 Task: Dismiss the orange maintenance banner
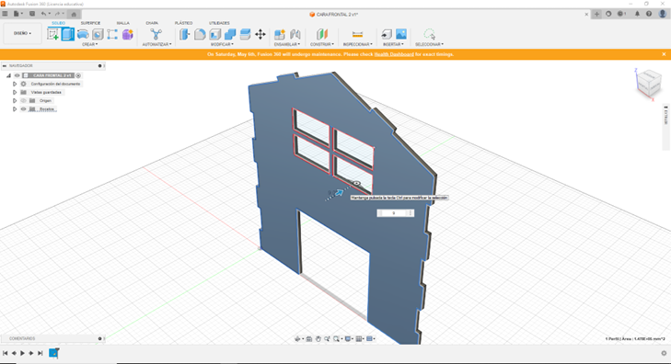tap(664, 54)
